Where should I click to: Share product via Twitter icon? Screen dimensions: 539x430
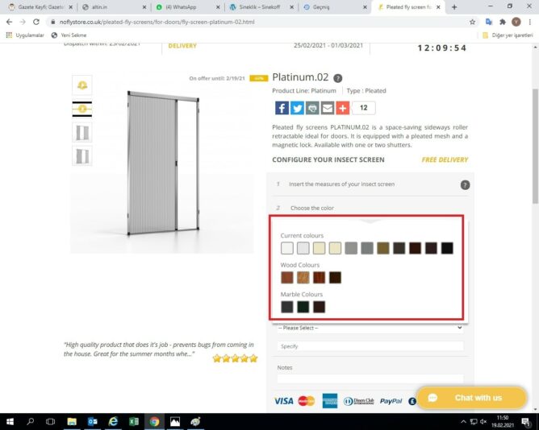[297, 108]
